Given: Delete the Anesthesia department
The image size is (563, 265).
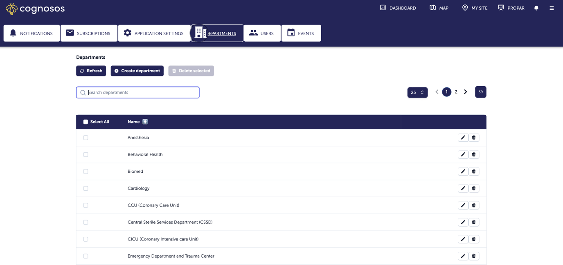Looking at the screenshot, I should tap(474, 138).
